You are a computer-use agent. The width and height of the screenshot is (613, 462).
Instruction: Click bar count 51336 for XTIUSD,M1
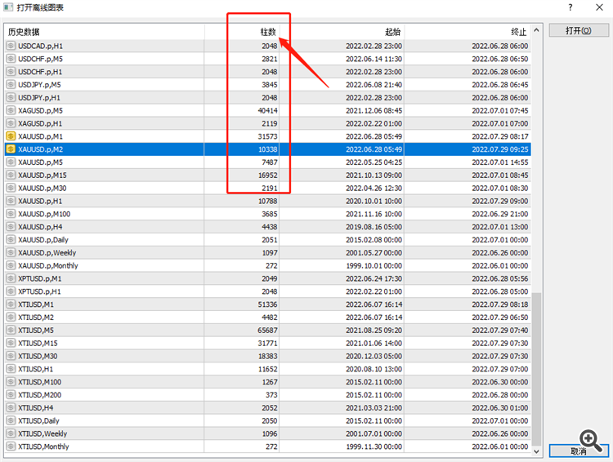(268, 304)
